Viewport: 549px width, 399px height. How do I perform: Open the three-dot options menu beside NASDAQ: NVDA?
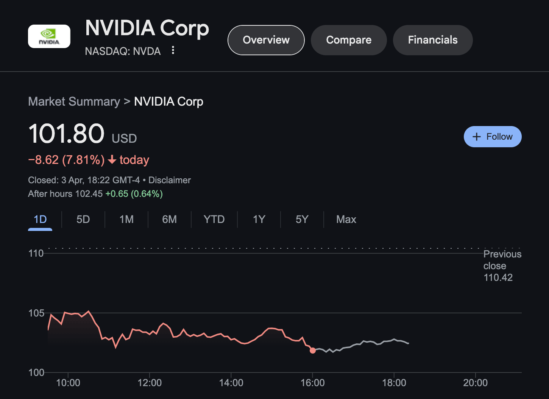pyautogui.click(x=173, y=50)
